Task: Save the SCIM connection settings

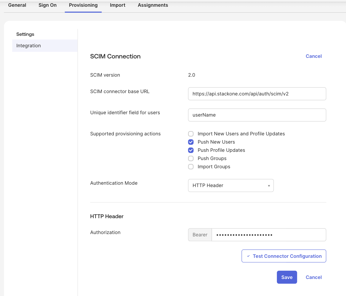Action: pos(287,277)
